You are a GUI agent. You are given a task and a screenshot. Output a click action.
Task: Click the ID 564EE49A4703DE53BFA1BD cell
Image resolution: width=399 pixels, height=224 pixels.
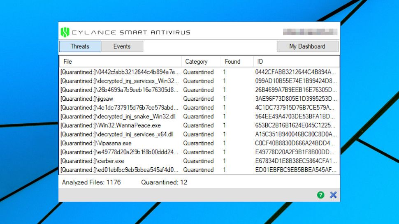click(x=295, y=117)
